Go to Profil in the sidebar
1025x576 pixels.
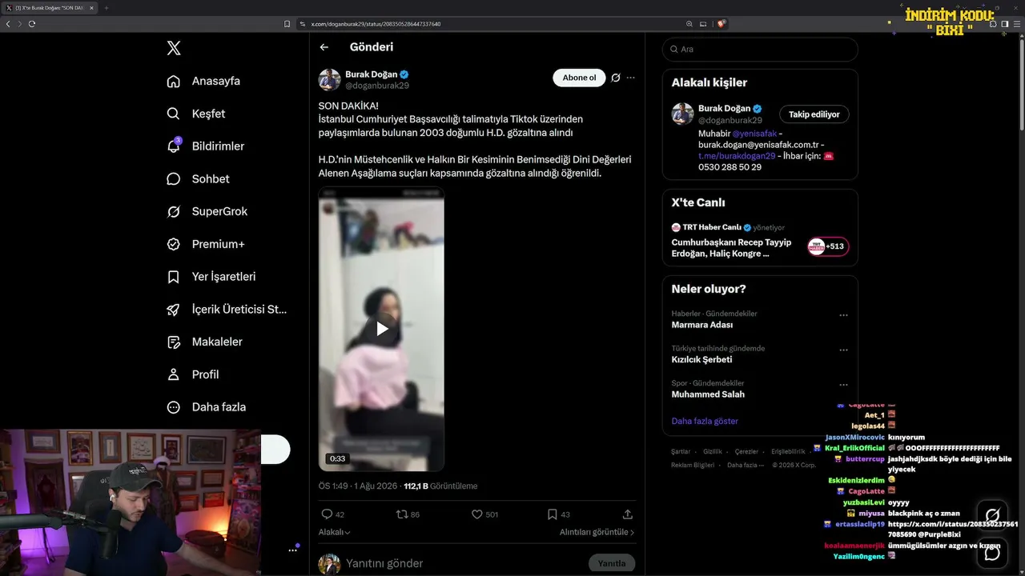pos(192,374)
